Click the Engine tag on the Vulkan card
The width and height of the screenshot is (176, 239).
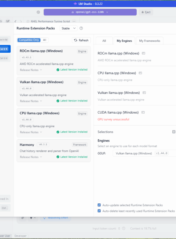coord(82,82)
